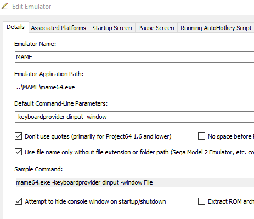This screenshot has width=254, height=219.
Task: Enable the Extract ROM archives checkbox
Action: click(x=201, y=201)
